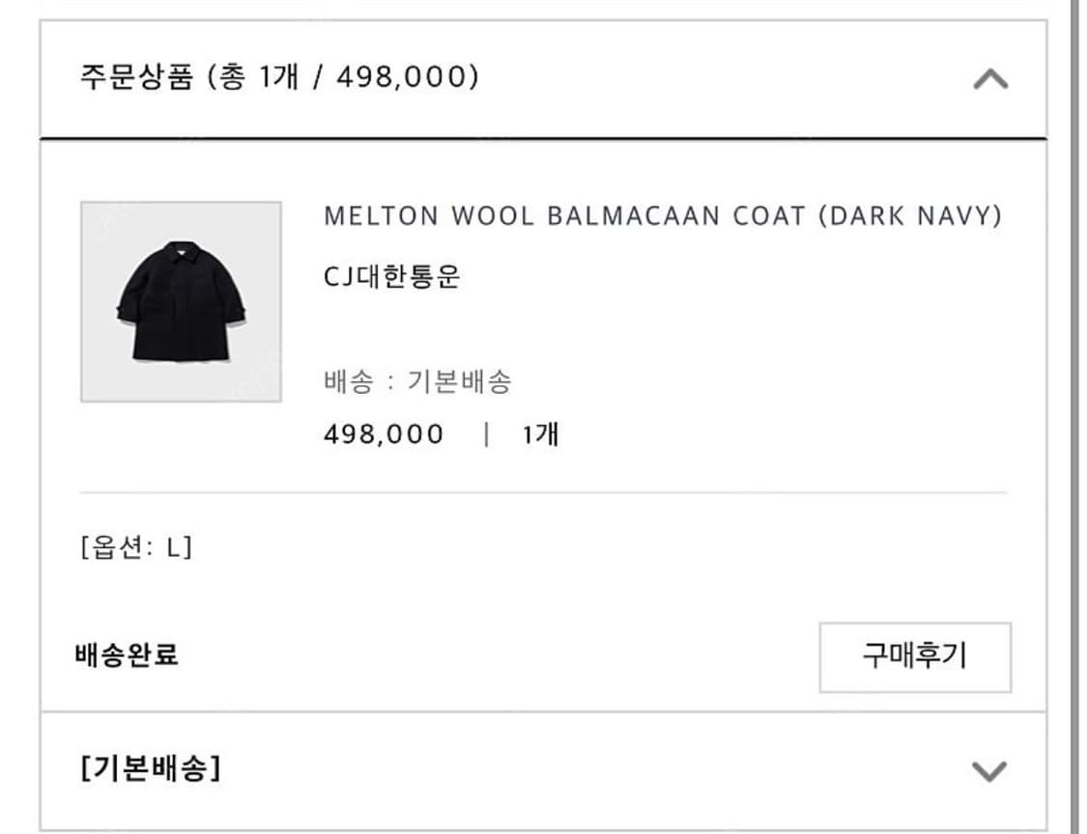Click the black underline beneath the 주문상품 header
Viewport: 1087px width, 834px height.
[x=543, y=139]
